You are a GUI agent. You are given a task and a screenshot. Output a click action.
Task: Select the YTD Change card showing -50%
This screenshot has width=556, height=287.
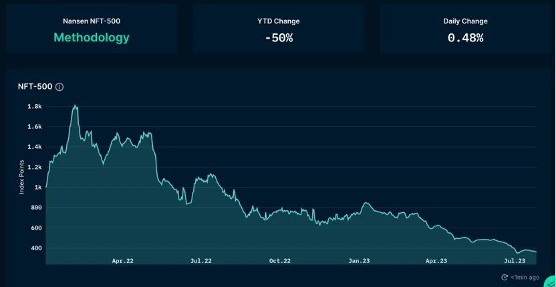(x=279, y=29)
